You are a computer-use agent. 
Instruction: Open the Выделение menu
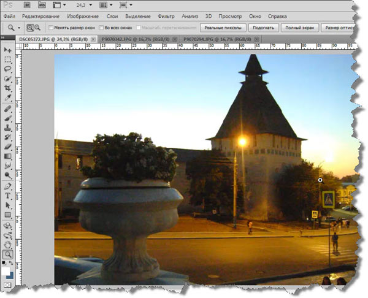coord(138,16)
